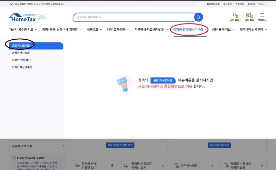Click download icon on 장려금 안내 리플릿 보기
This screenshot has width=276, height=170.
112,166
